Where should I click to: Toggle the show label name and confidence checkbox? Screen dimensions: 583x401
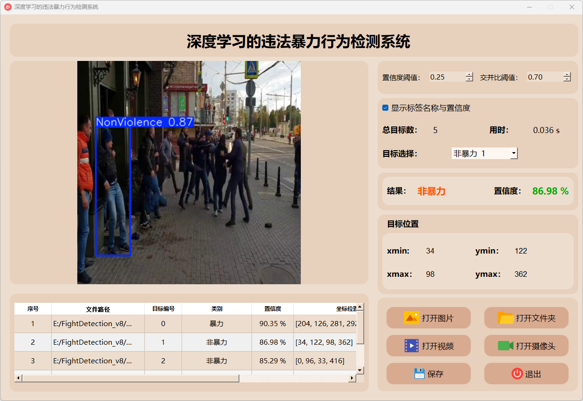pyautogui.click(x=386, y=108)
